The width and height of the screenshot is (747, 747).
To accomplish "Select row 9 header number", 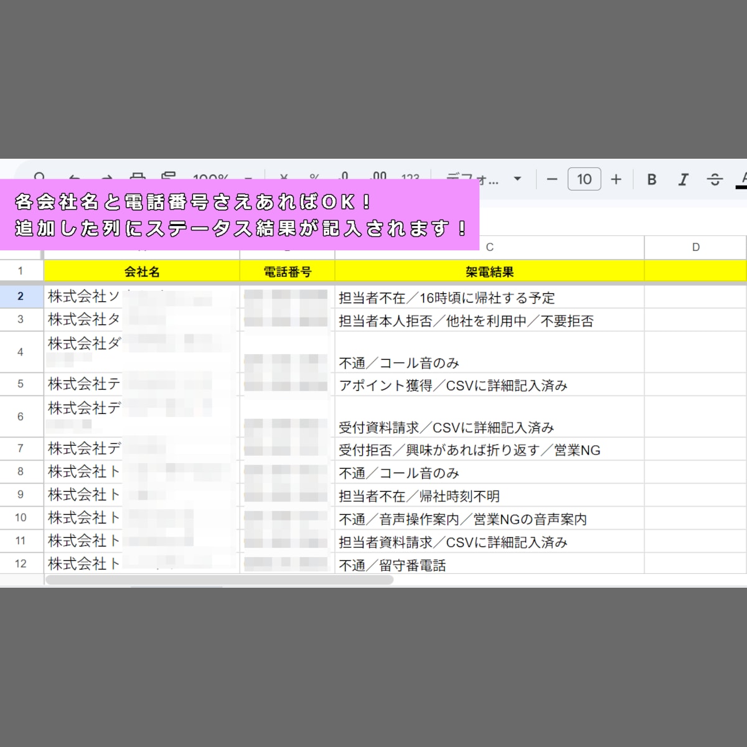I will 21,494.
